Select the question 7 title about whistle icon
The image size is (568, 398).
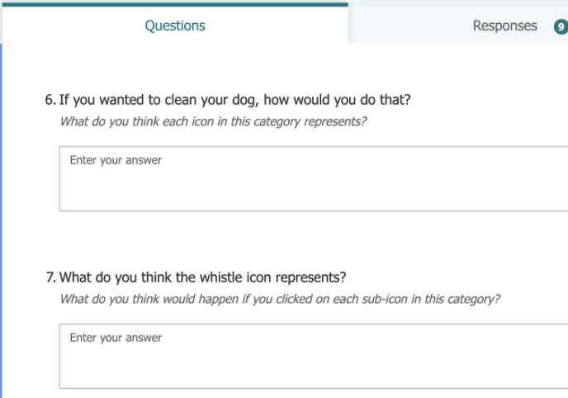[202, 277]
